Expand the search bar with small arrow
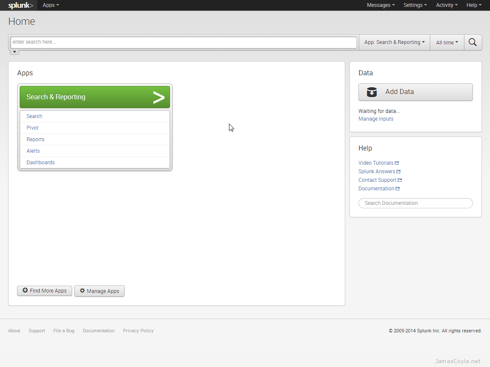 click(x=15, y=52)
